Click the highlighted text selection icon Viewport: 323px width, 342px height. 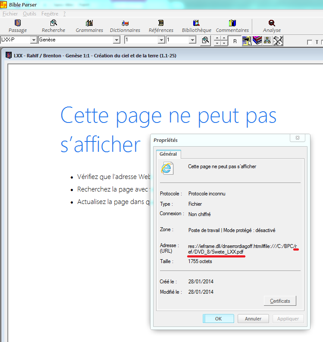click(247, 41)
